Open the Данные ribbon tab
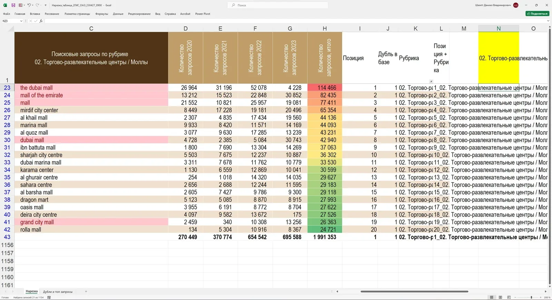 coord(118,14)
